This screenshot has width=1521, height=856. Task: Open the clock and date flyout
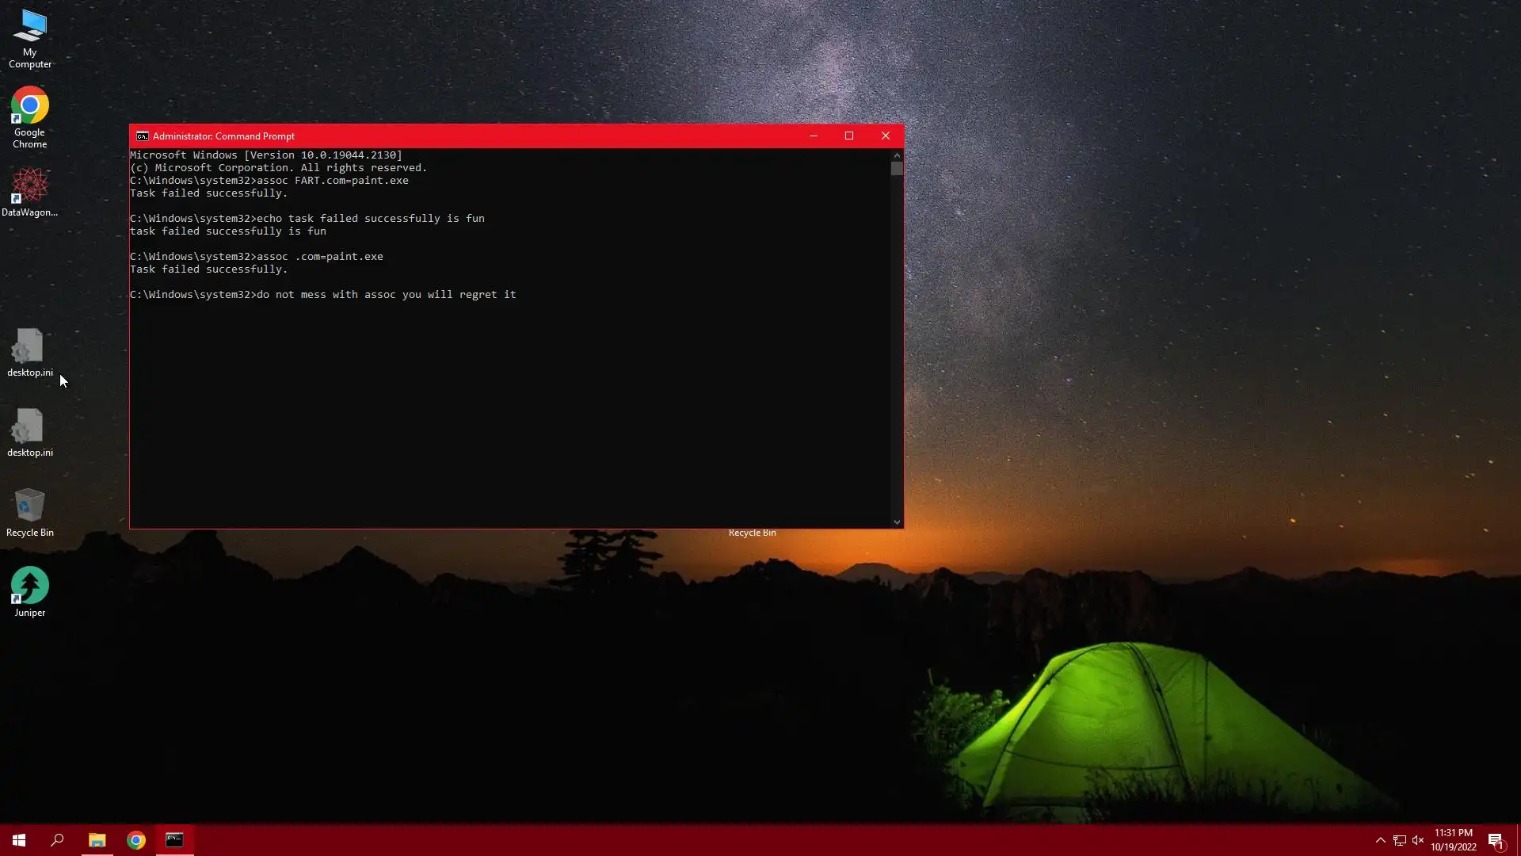1453,840
